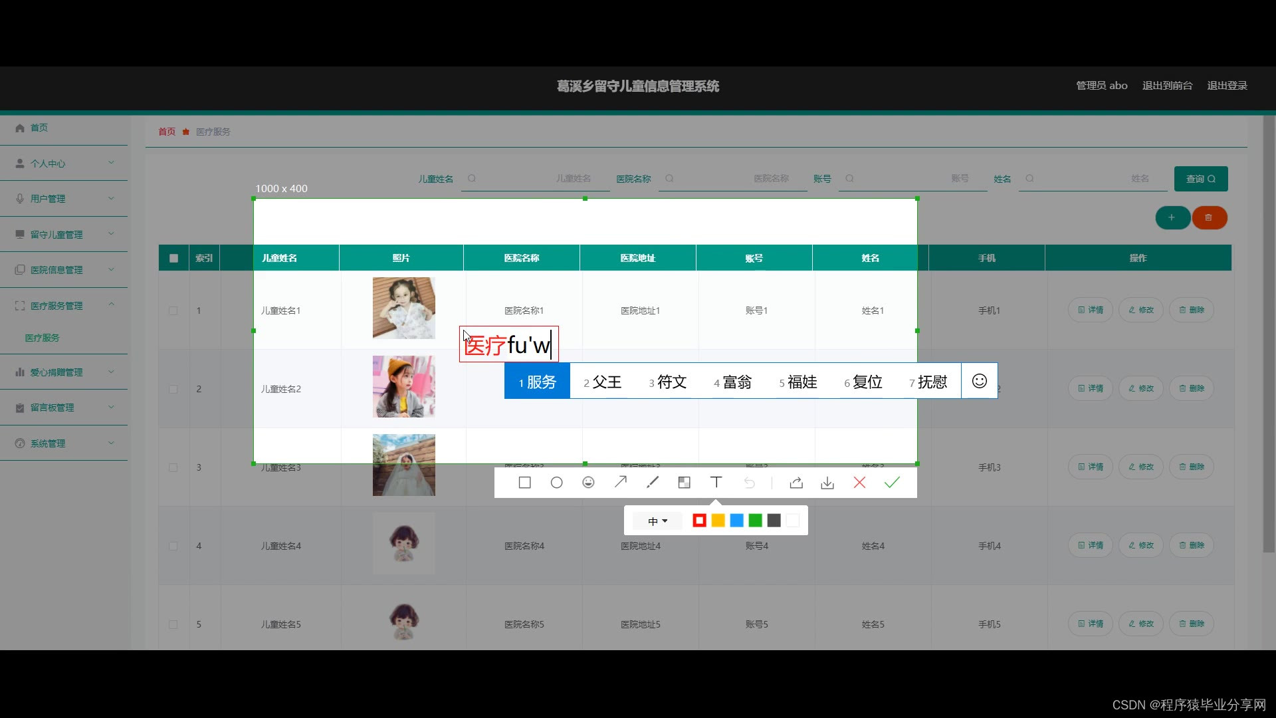
Task: Choose the brush pen tool
Action: (x=652, y=483)
